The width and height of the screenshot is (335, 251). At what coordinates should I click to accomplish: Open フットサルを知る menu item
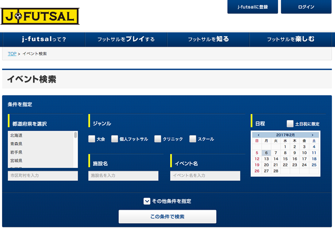point(208,39)
